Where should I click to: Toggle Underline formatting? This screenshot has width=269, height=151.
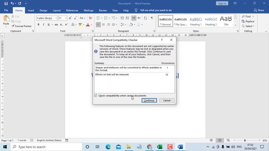click(x=49, y=25)
